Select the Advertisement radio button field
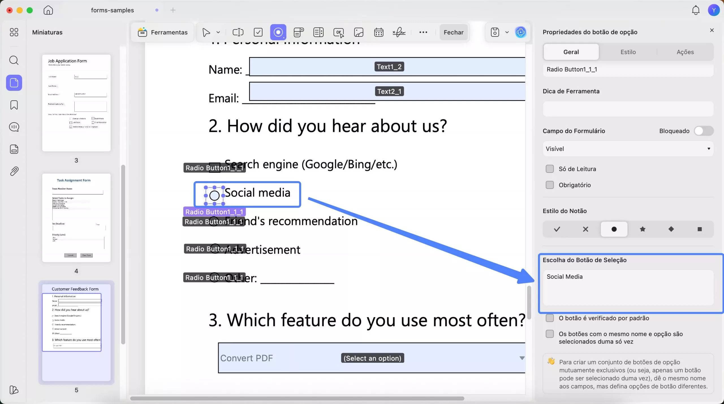 [215, 249]
